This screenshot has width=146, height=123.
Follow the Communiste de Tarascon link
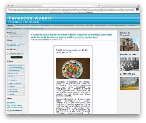[x=16, y=44]
